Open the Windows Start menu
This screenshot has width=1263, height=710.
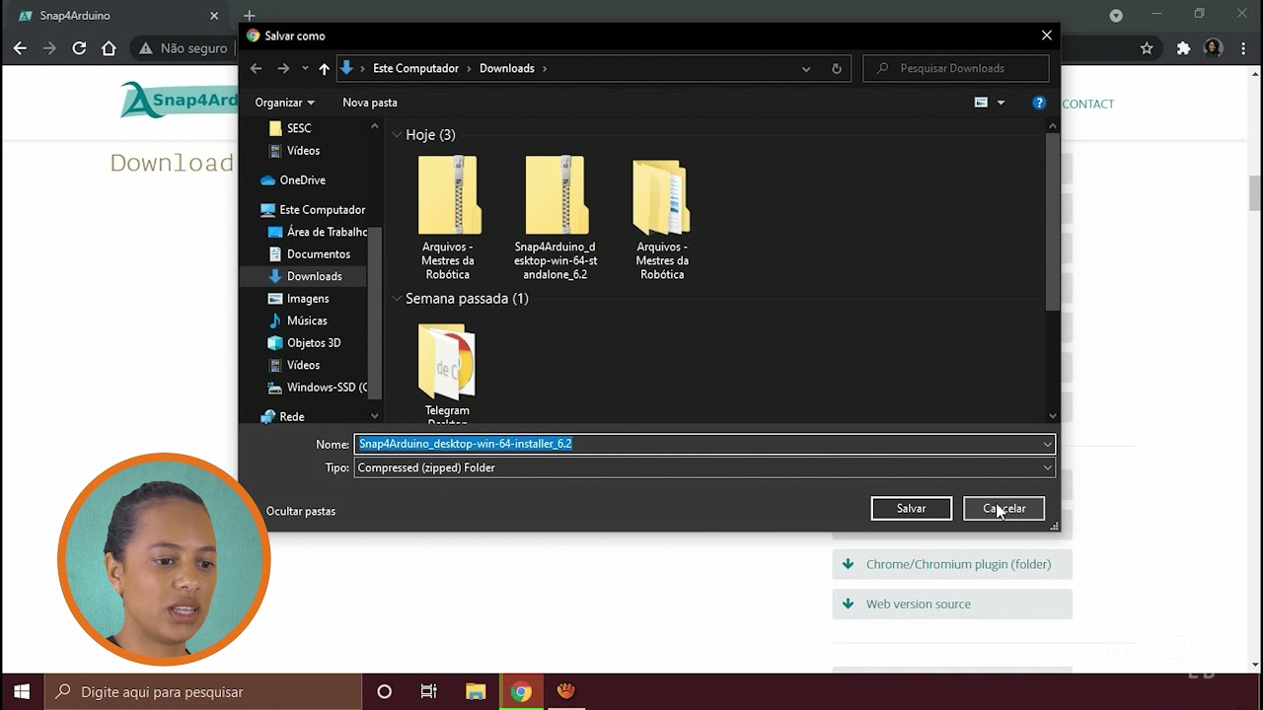pos(22,691)
